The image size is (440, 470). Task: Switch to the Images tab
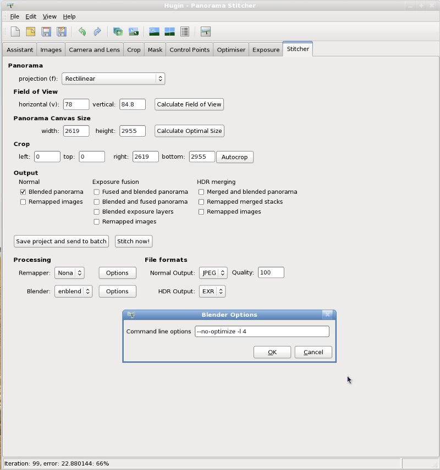[51, 50]
